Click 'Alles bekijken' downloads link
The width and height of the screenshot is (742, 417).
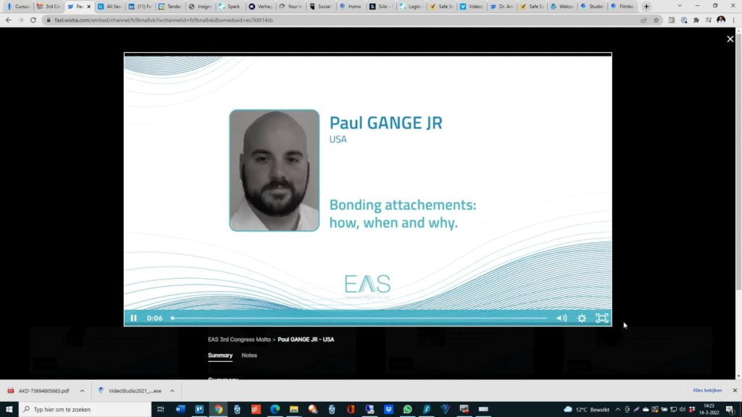pos(707,390)
